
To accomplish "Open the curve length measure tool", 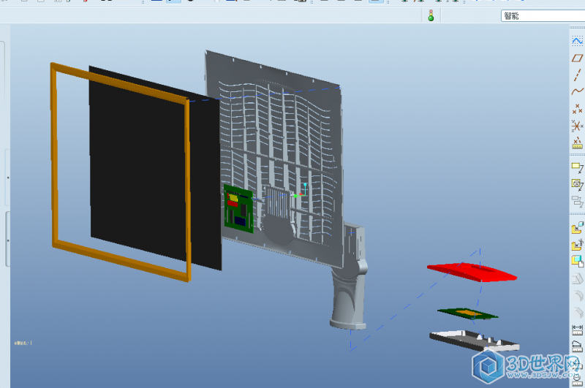I will [x=577, y=346].
